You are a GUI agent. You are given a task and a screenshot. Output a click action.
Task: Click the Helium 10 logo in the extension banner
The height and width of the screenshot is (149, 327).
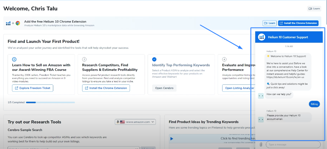[8, 23]
